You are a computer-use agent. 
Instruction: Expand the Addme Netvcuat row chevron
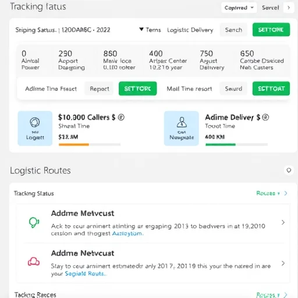283,263
